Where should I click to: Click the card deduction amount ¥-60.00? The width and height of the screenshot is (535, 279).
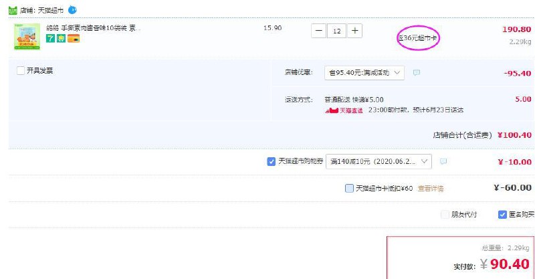(x=512, y=187)
